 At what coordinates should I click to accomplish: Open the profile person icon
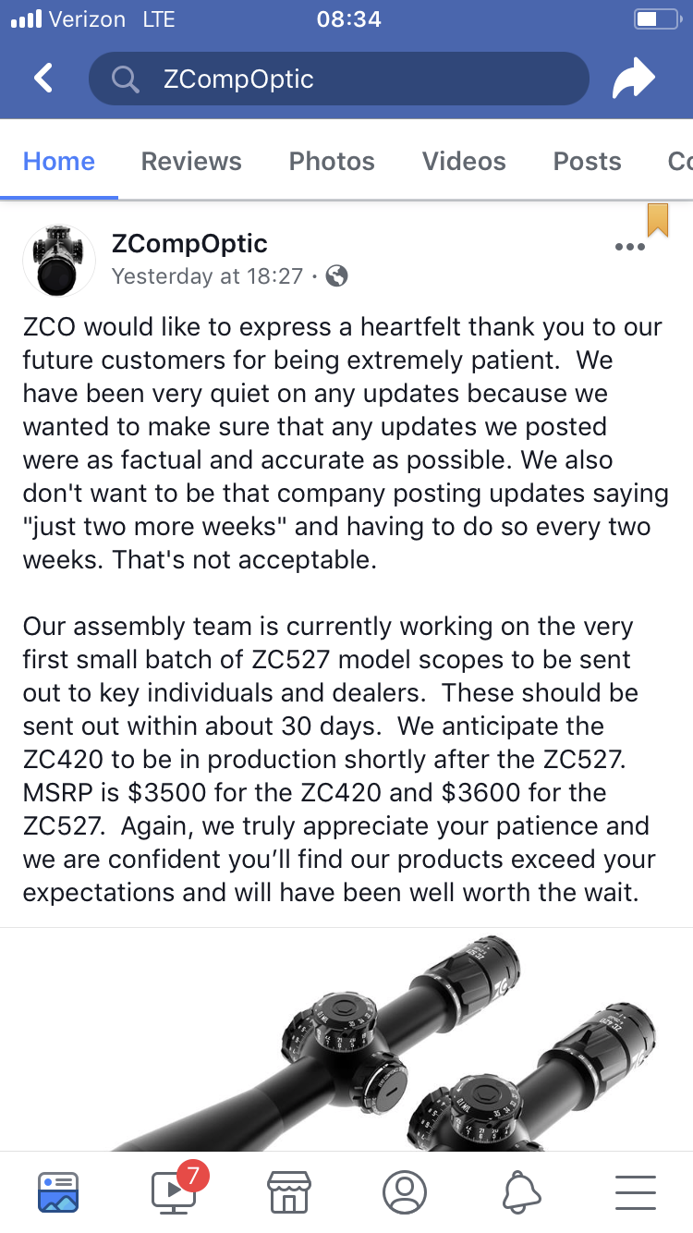pos(405,1192)
